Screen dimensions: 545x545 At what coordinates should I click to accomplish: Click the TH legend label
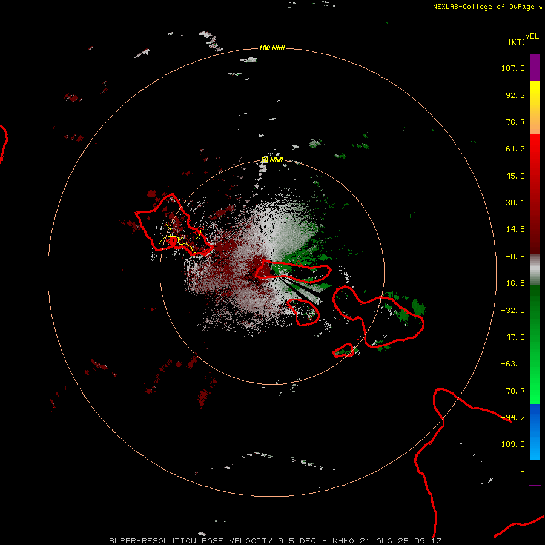(x=520, y=472)
